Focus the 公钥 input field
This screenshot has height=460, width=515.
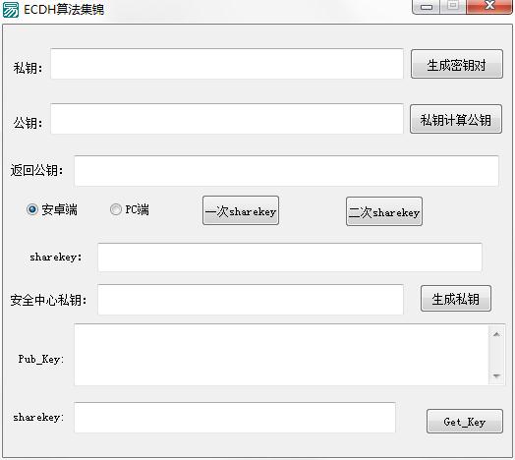[x=227, y=119]
